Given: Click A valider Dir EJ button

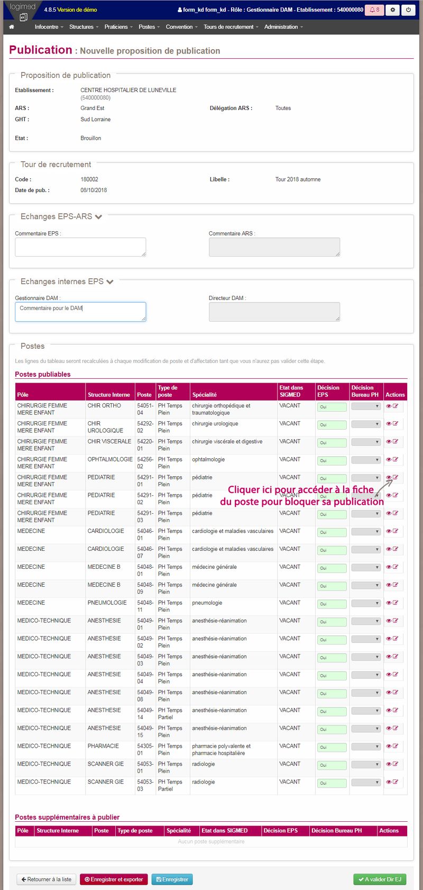Looking at the screenshot, I should click(380, 879).
